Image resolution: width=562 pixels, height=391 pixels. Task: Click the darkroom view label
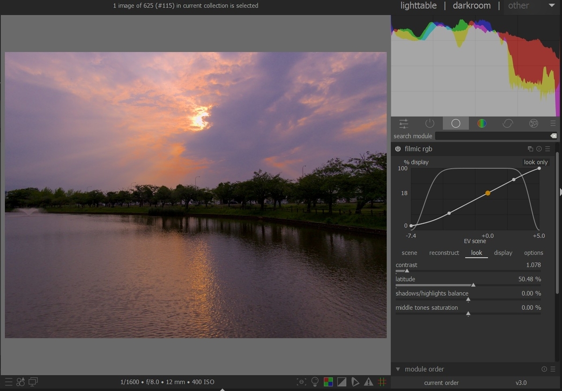click(472, 6)
